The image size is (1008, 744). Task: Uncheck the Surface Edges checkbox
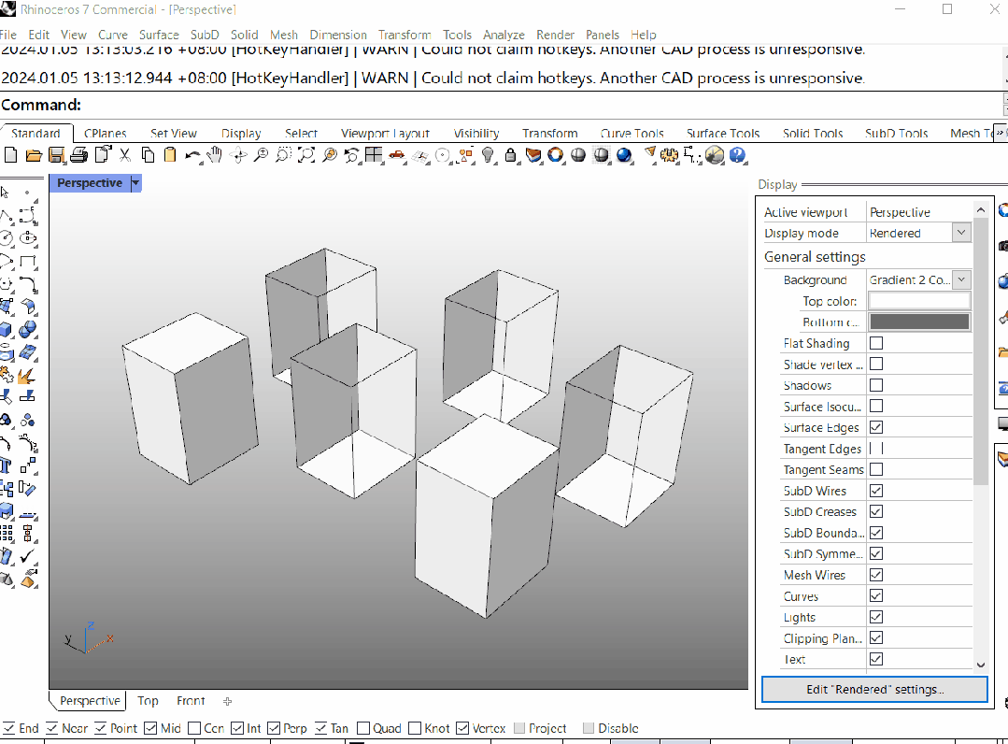875,427
